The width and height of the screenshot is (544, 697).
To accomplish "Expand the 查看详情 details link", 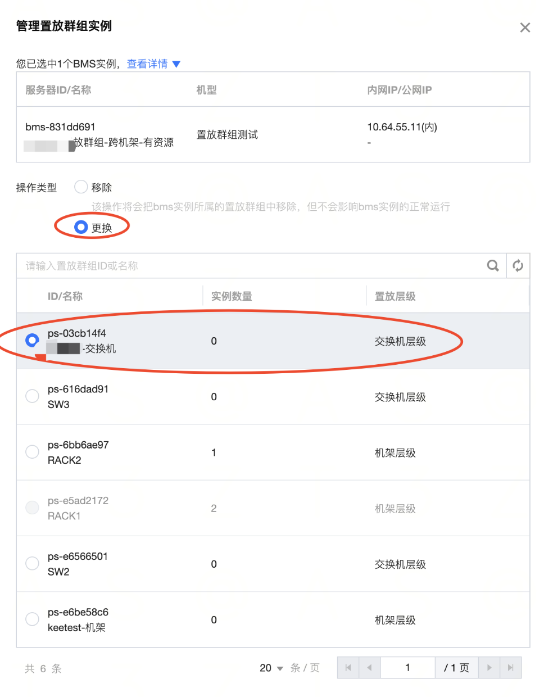I will (x=147, y=64).
